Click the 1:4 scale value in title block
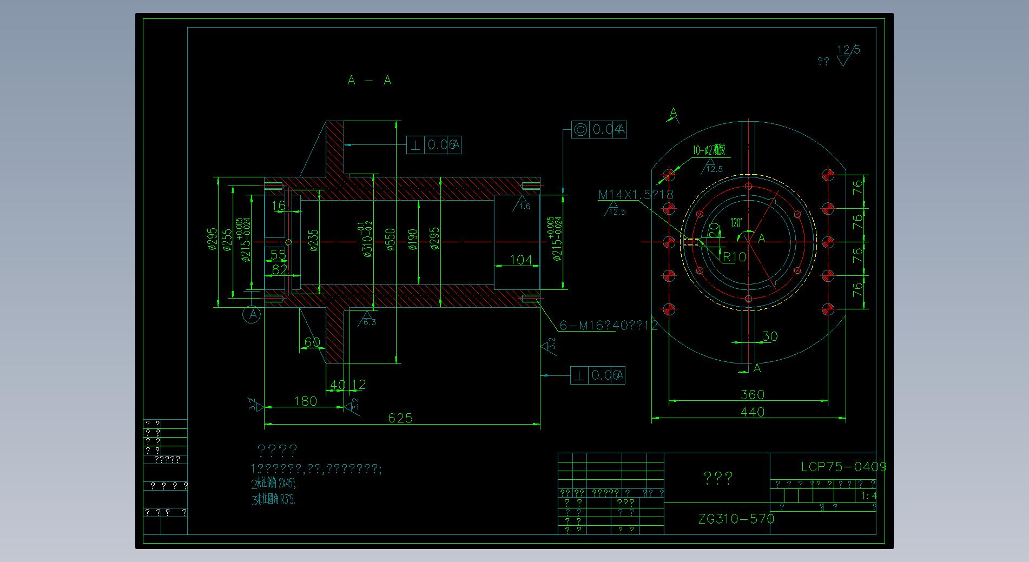Image resolution: width=1029 pixels, height=562 pixels. tap(868, 496)
